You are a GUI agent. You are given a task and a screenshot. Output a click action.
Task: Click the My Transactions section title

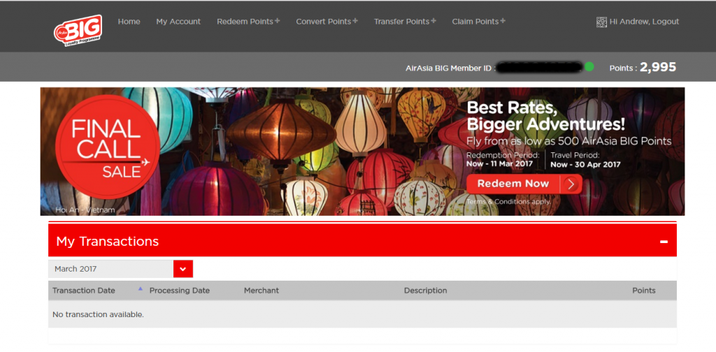[x=107, y=242]
